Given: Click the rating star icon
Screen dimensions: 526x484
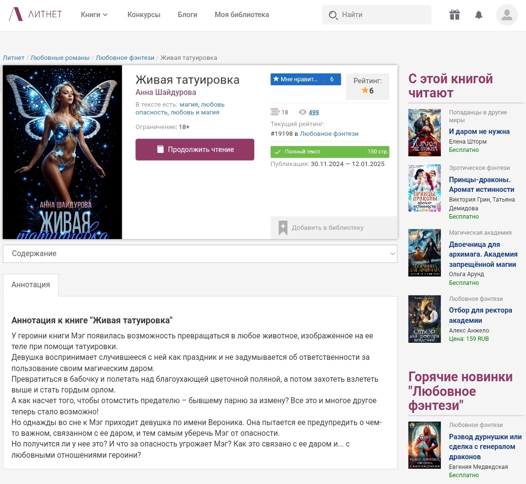Looking at the screenshot, I should (365, 91).
